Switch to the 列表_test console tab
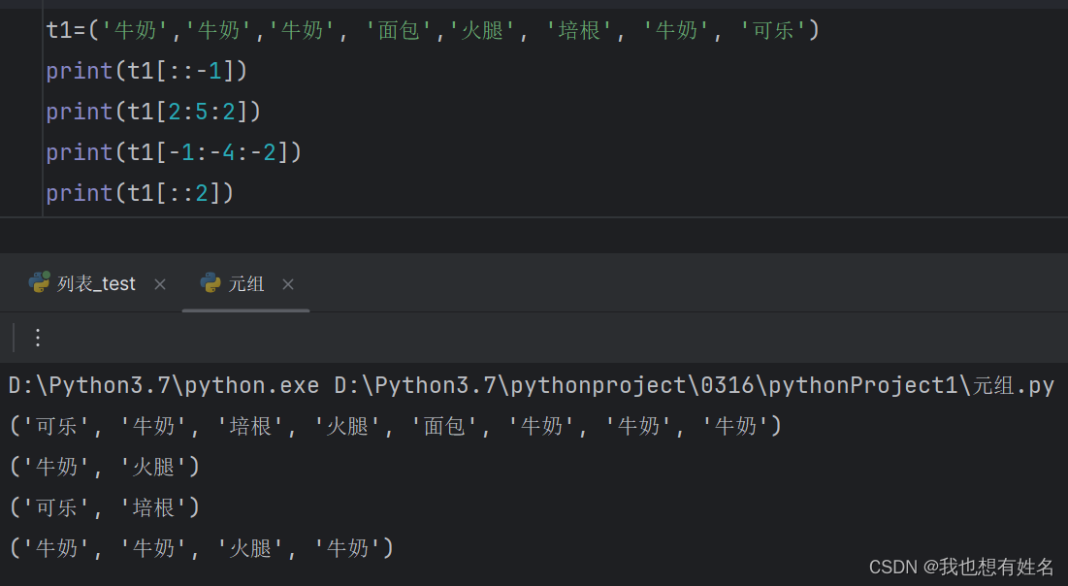This screenshot has height=586, width=1068. coord(97,283)
